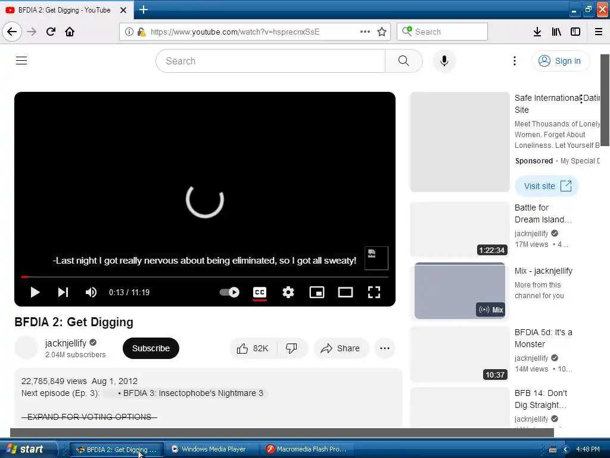Open BFDIA 5d: It's a Monster video
This screenshot has height=458, width=610.
(543, 338)
